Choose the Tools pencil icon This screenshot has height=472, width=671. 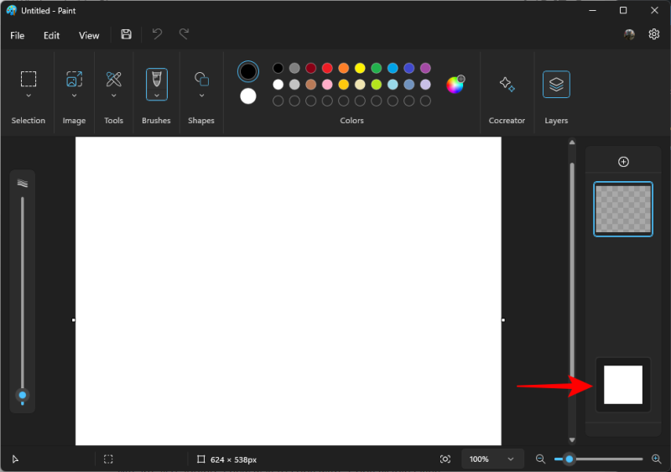click(113, 79)
